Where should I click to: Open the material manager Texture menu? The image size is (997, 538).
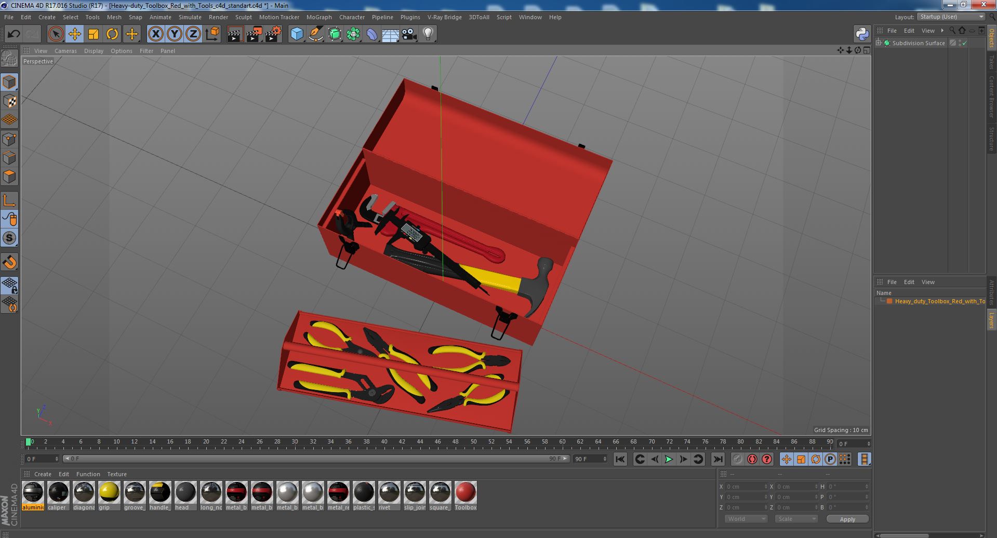[x=117, y=474]
